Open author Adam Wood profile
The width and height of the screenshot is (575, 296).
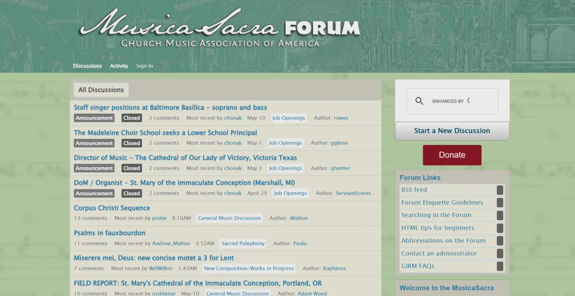[x=312, y=293]
